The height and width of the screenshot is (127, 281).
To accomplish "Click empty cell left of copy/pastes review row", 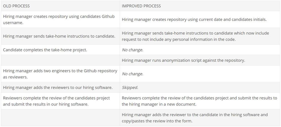I will tap(60, 118).
